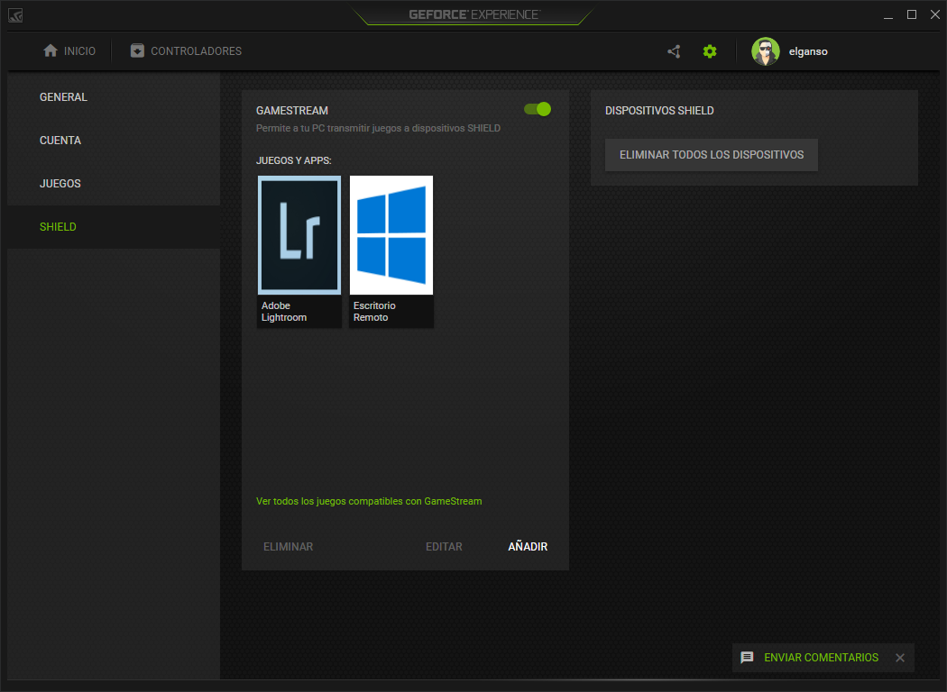Click the home icon next to INICIO
This screenshot has height=692, width=947.
[51, 50]
